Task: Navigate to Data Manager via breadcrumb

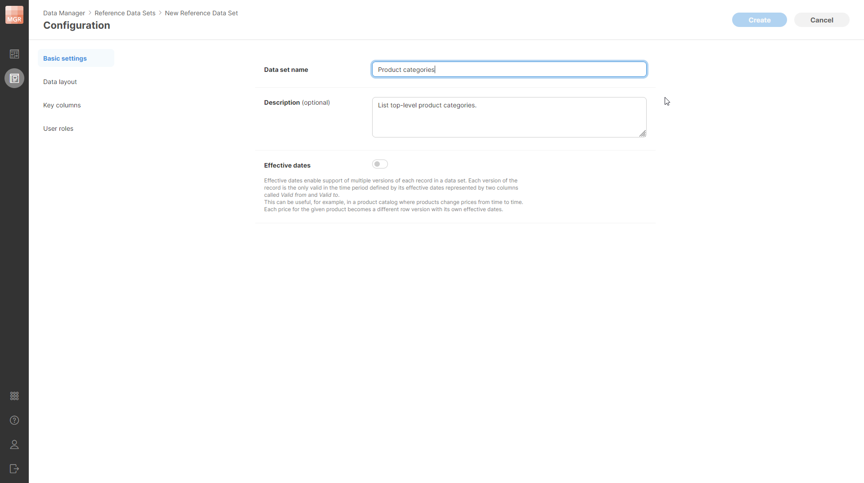Action: pyautogui.click(x=64, y=13)
